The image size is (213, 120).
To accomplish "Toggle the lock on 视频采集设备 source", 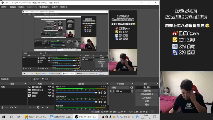I will [x=53, y=90].
